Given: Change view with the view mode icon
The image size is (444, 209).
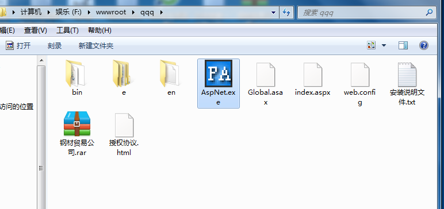Looking at the screenshot, I should click(x=371, y=45).
